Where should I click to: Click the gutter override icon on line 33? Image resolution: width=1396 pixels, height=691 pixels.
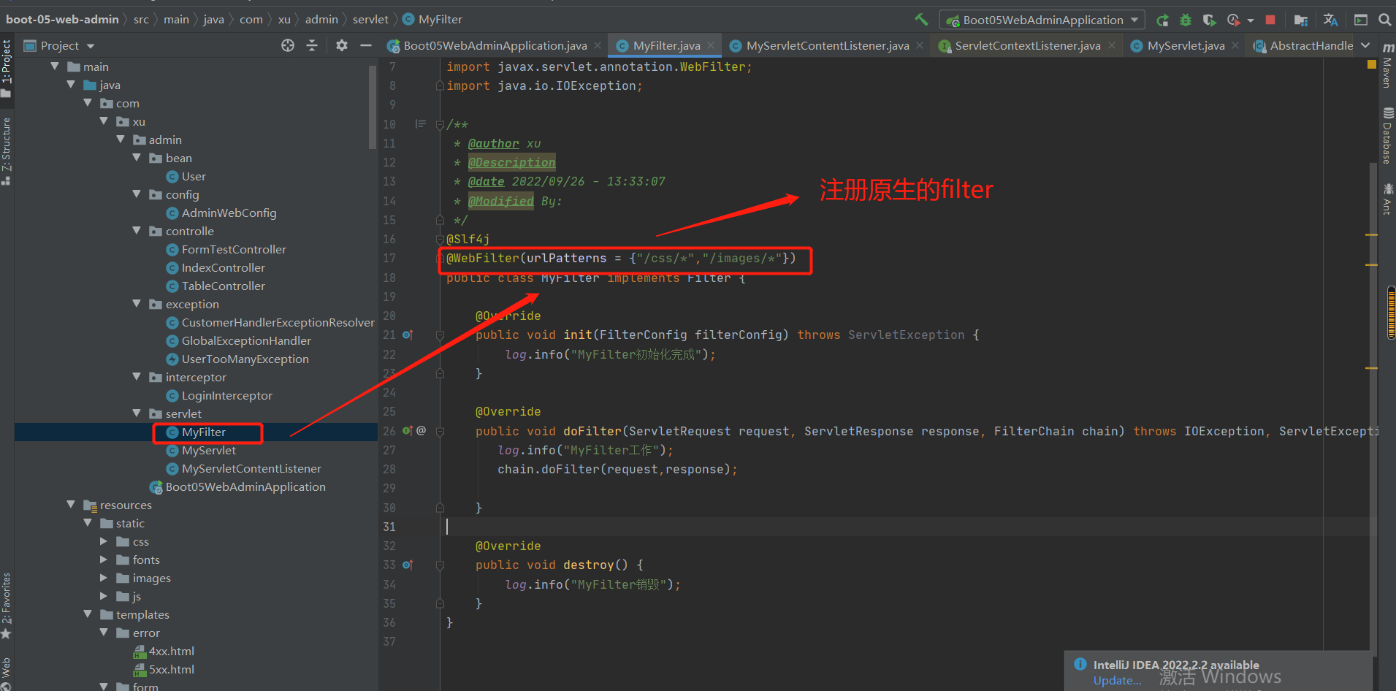click(x=408, y=565)
